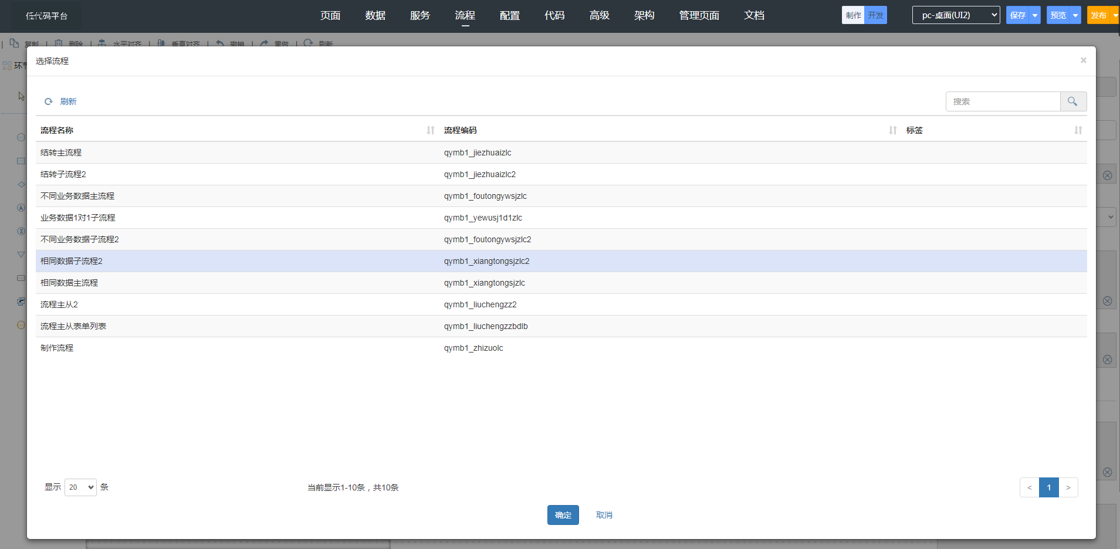Open the 管理页面 menu in top navigation
This screenshot has width=1120, height=549.
pos(699,15)
